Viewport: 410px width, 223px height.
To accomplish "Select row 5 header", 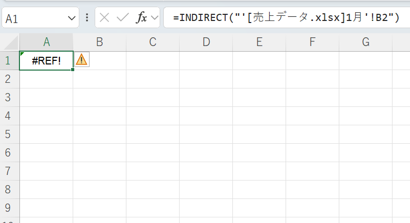I will coord(8,134).
